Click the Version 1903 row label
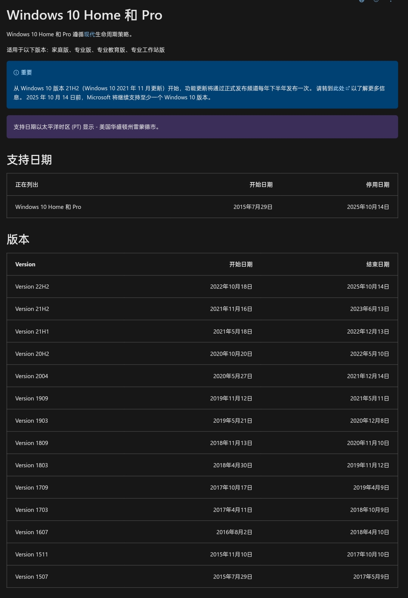The image size is (408, 598). 32,421
